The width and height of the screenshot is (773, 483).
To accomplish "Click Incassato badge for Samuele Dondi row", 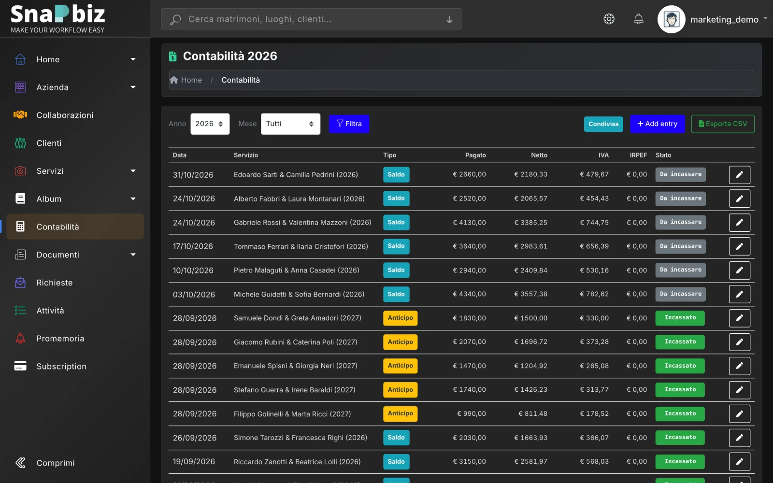I will tap(680, 318).
